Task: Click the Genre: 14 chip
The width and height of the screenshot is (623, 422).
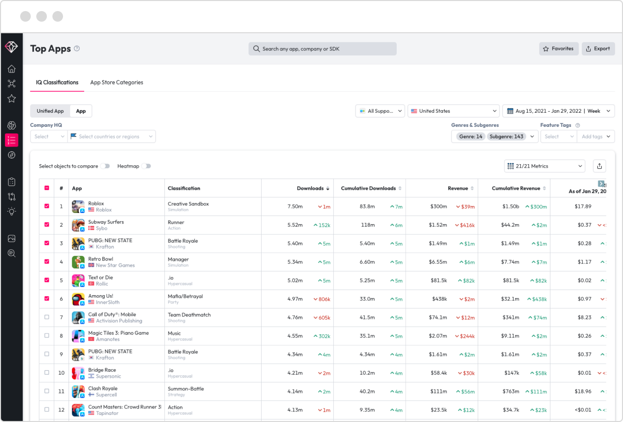Action: point(471,136)
